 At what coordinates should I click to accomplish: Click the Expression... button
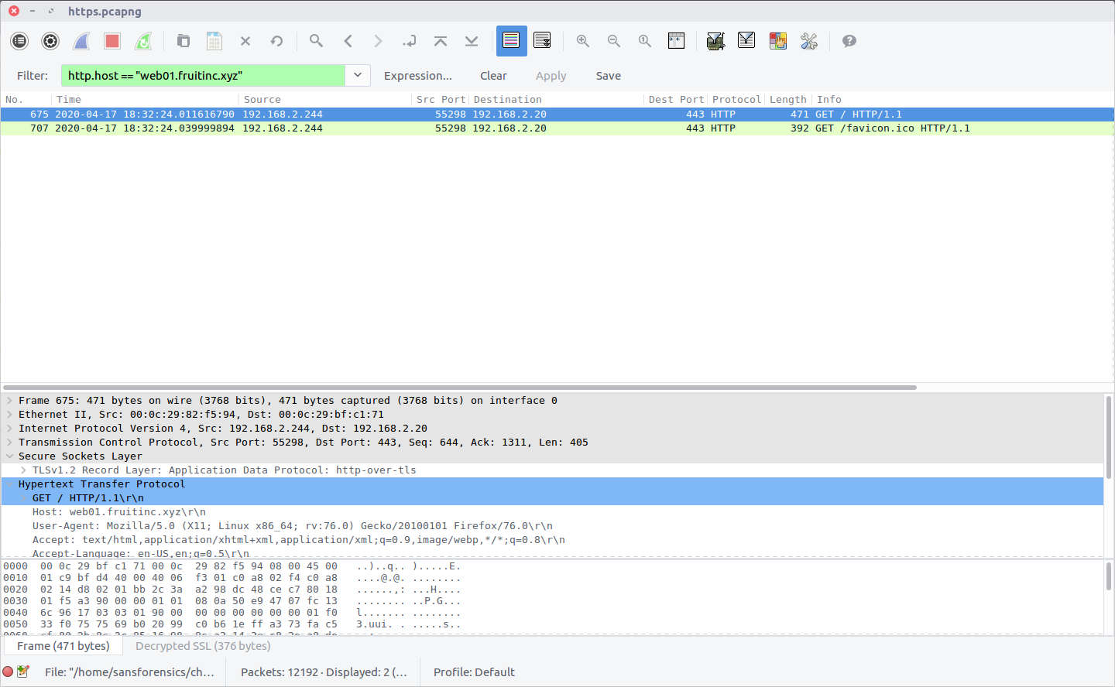tap(417, 76)
